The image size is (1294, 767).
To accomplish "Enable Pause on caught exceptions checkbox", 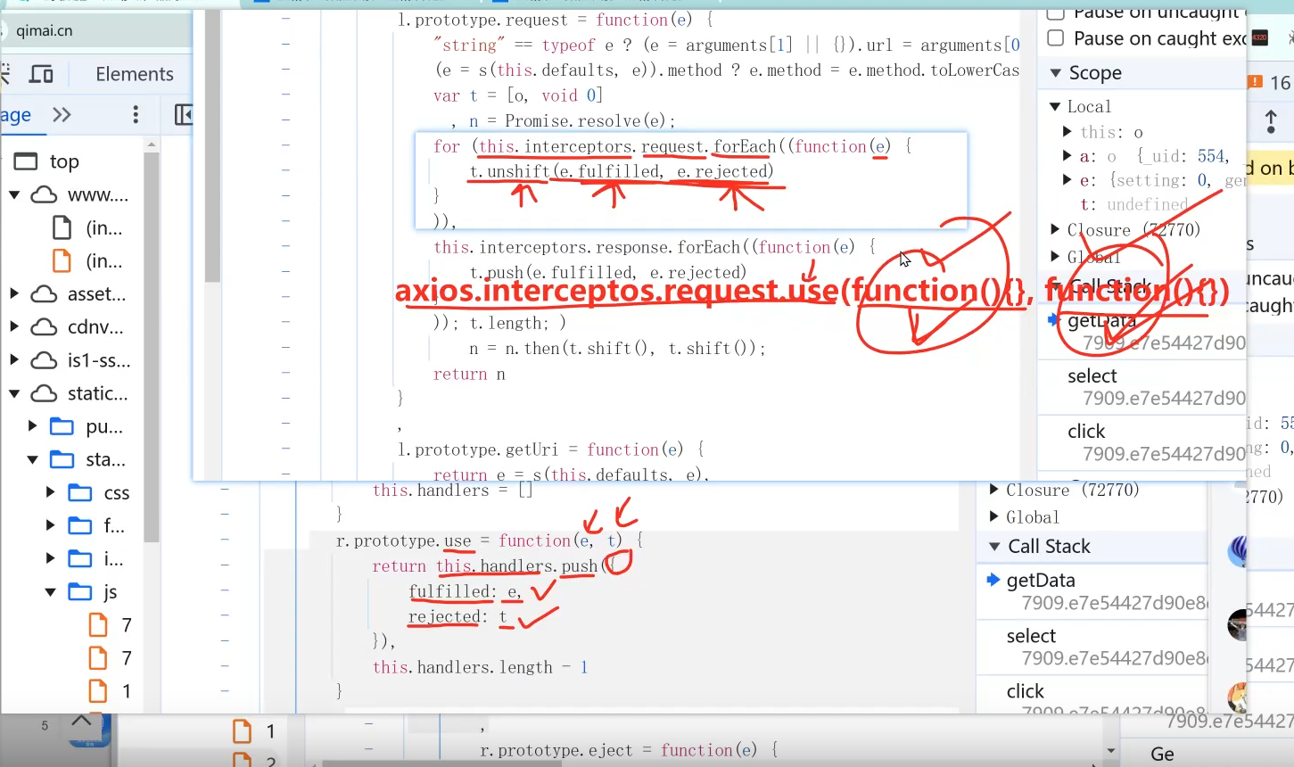I will pyautogui.click(x=1056, y=38).
